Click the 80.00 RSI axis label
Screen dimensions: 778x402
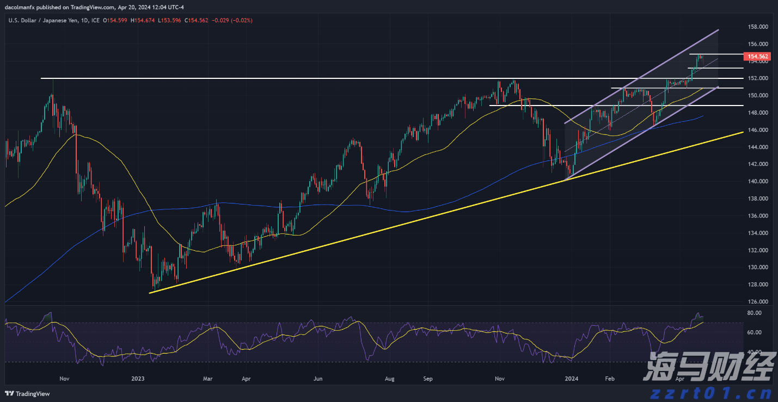(754, 313)
